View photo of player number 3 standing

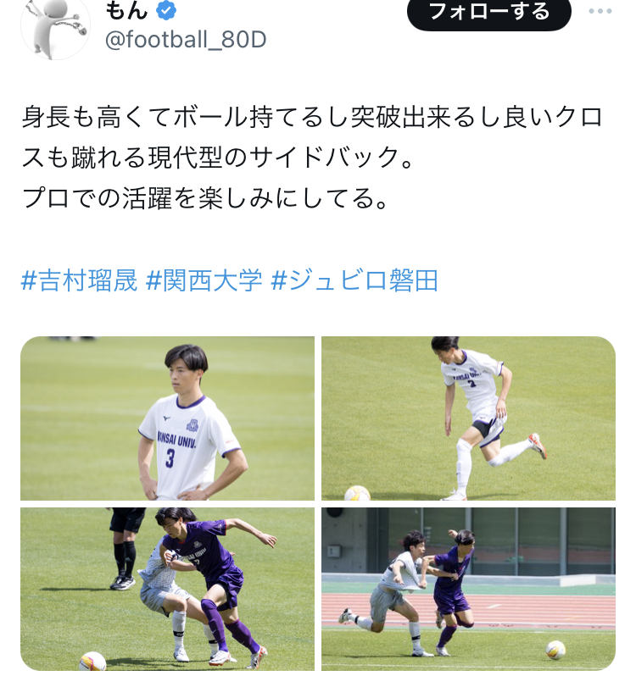[x=168, y=418]
